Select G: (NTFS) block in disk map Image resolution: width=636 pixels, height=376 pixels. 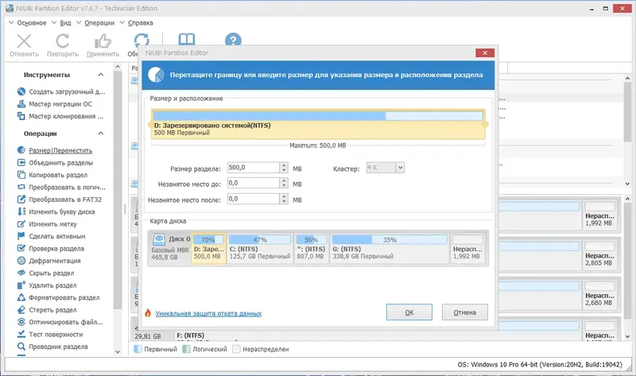[390, 248]
